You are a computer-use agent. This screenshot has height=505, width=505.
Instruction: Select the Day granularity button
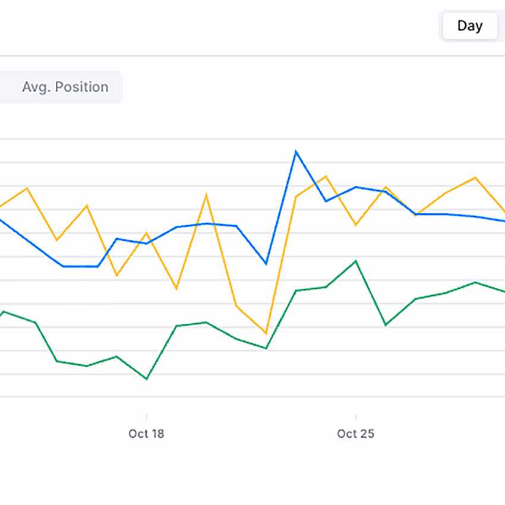(x=469, y=26)
